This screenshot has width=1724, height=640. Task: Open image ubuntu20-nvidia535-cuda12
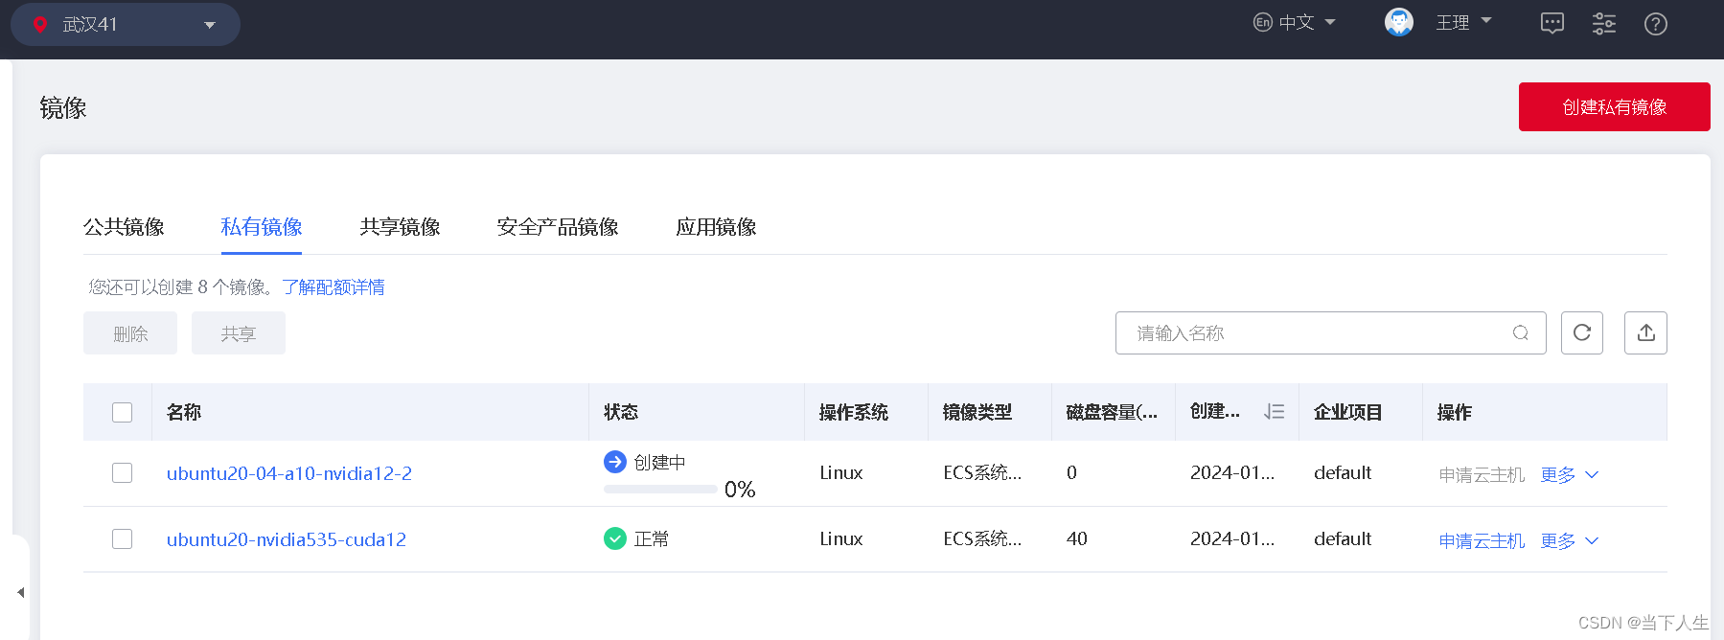coord(287,539)
